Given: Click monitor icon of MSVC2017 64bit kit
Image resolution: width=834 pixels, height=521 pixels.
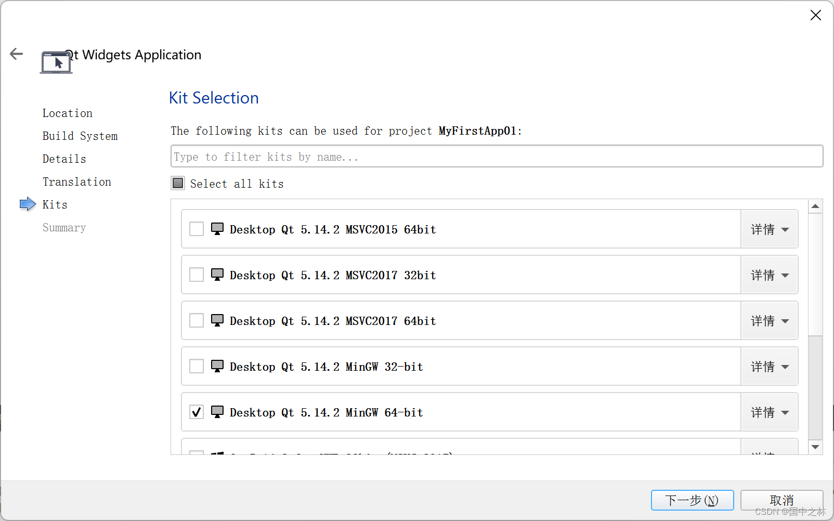Looking at the screenshot, I should click(217, 320).
